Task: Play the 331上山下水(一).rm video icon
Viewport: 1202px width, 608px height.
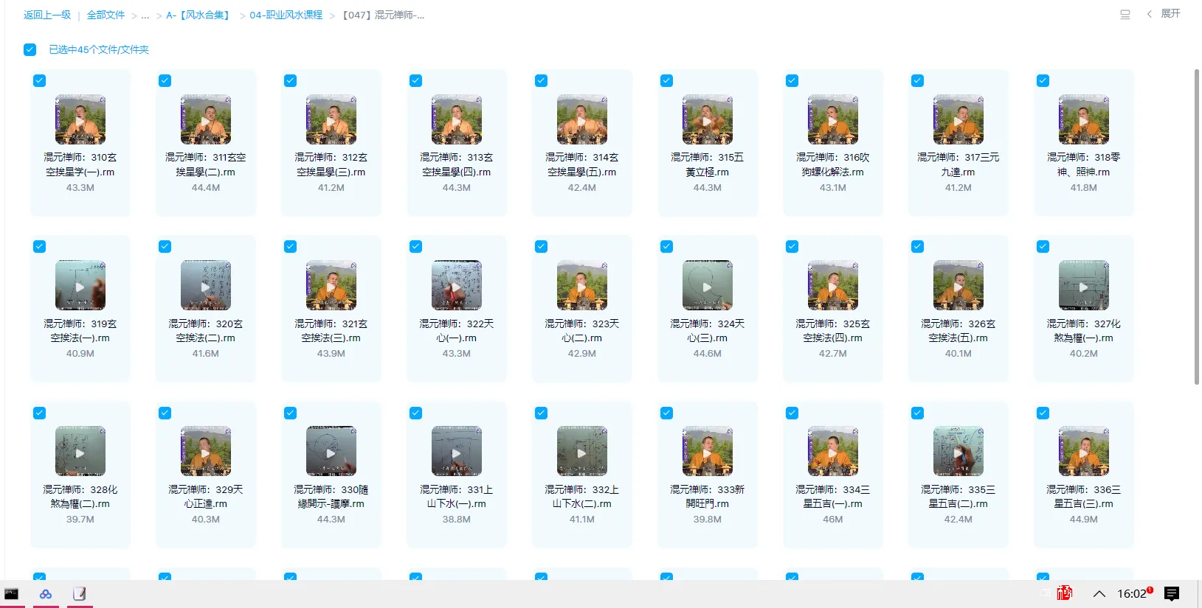Action: tap(457, 451)
